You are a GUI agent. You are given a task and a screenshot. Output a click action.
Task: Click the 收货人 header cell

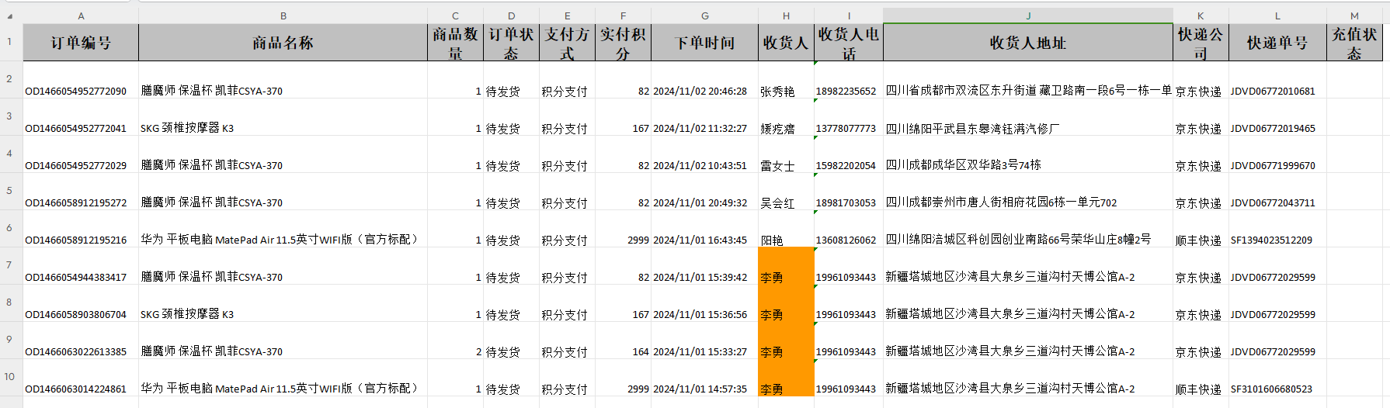click(x=786, y=43)
